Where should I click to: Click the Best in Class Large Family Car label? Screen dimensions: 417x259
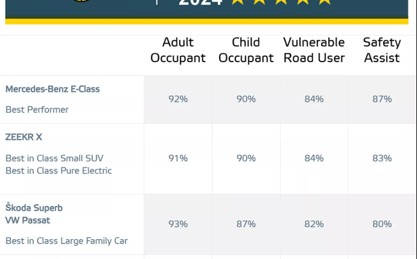pyautogui.click(x=66, y=241)
